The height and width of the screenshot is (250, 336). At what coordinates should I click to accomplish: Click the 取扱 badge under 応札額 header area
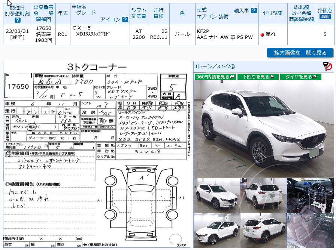pos(325,17)
